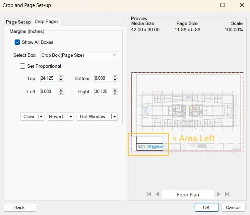250x215 pixels.
Task: Increase Right margin with up arrow
Action: [115, 90]
